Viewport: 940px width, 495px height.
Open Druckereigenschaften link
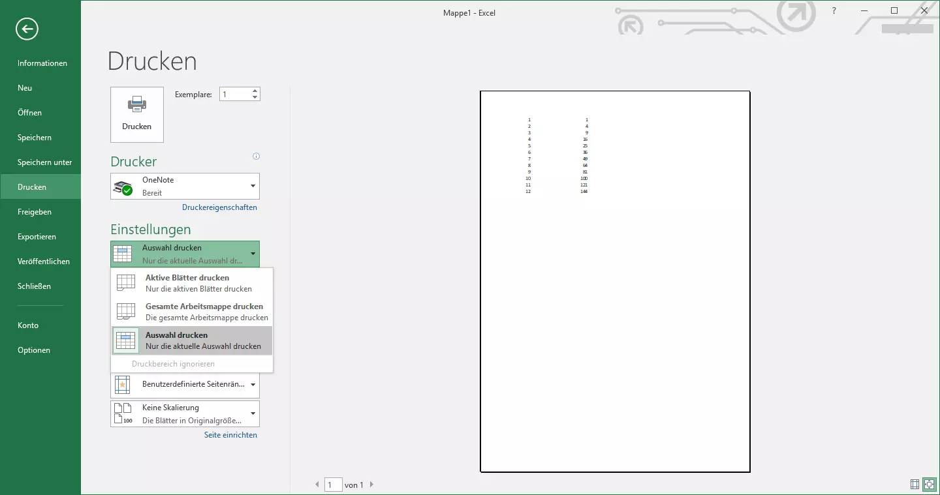click(x=219, y=207)
